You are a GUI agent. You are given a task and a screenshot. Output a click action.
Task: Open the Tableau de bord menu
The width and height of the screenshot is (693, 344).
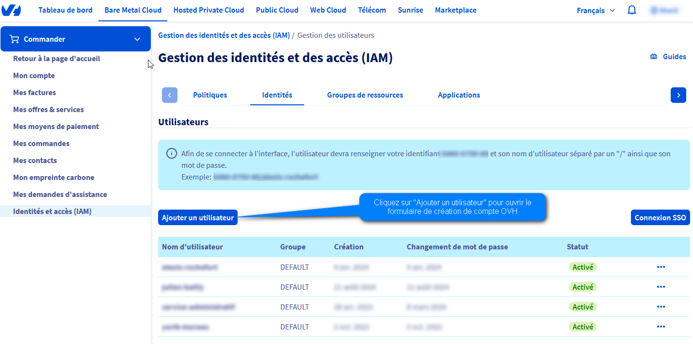click(x=65, y=10)
